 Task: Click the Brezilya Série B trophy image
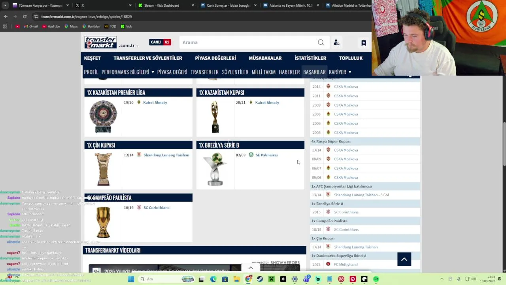(x=215, y=169)
